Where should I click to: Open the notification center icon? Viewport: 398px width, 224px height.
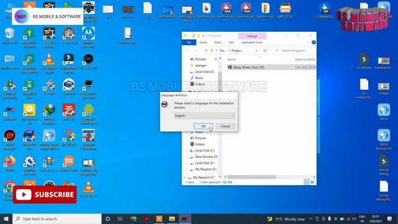389,218
